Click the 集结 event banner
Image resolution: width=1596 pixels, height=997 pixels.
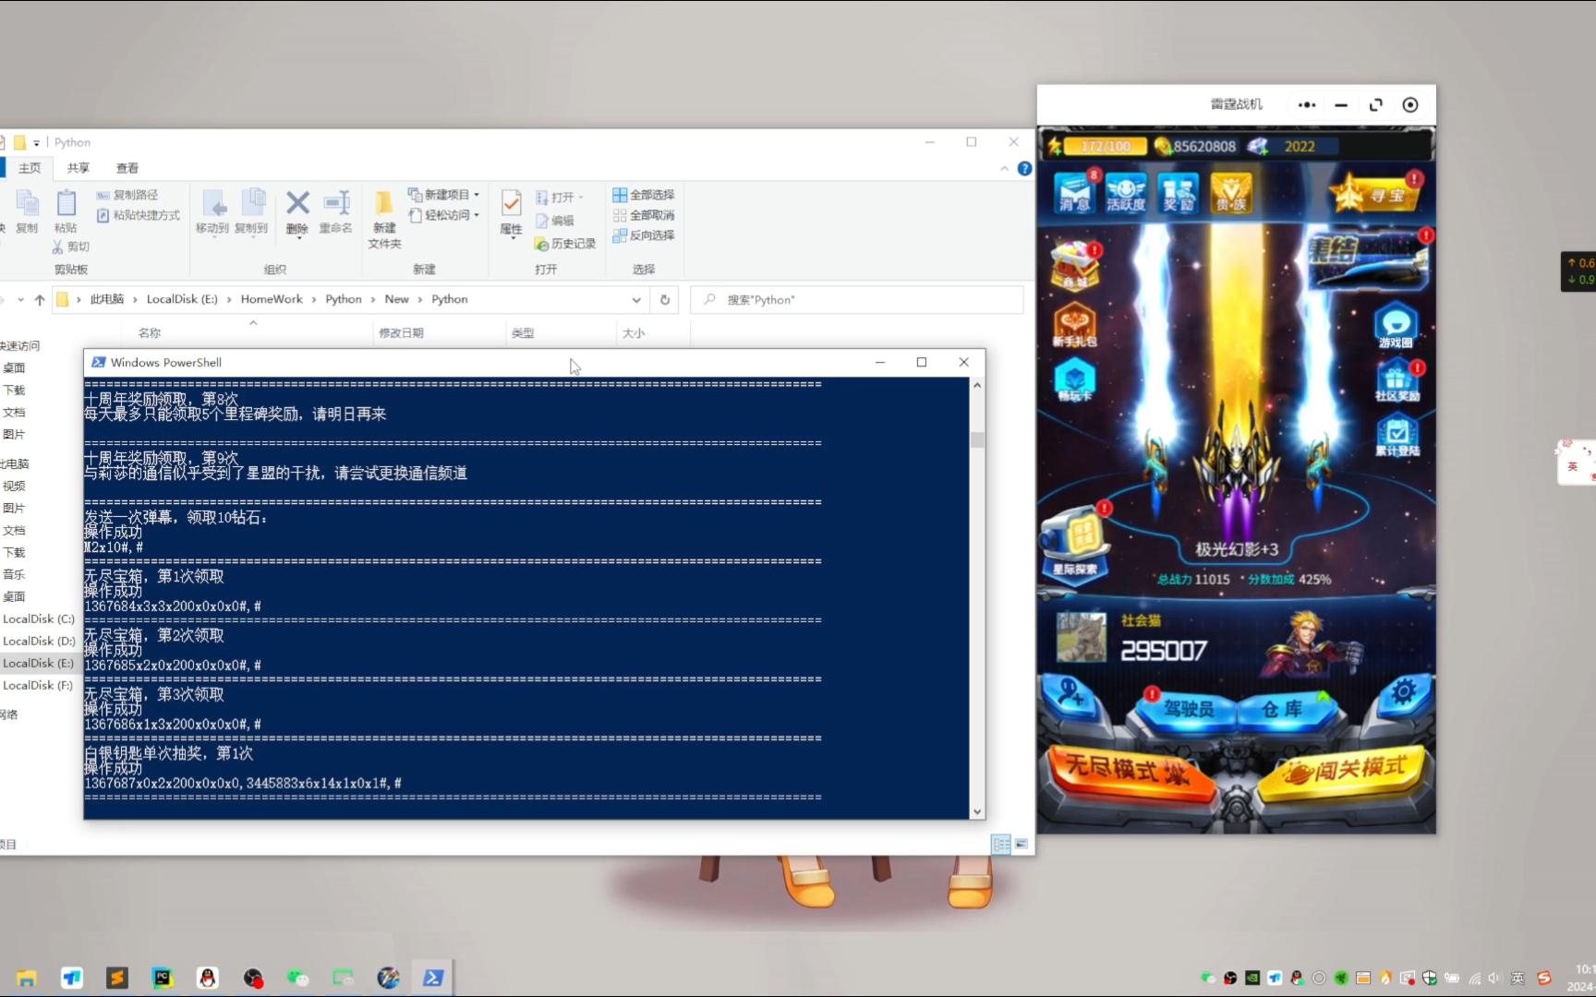[x=1369, y=258]
